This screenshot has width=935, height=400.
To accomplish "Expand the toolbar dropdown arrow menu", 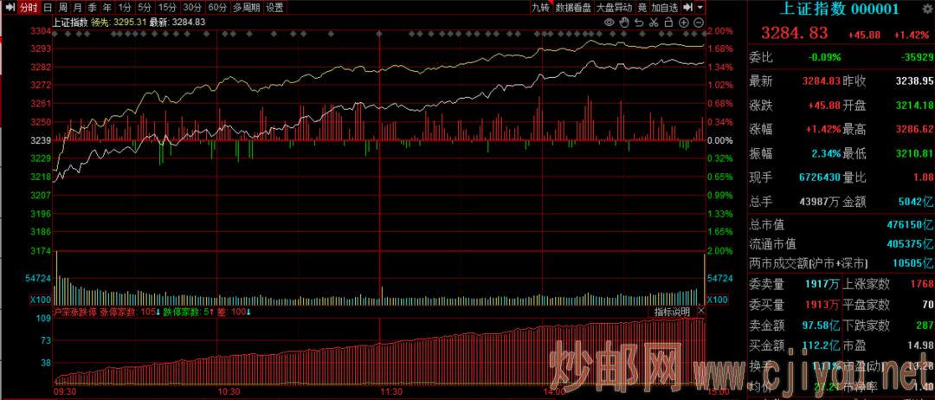I will (700, 7).
